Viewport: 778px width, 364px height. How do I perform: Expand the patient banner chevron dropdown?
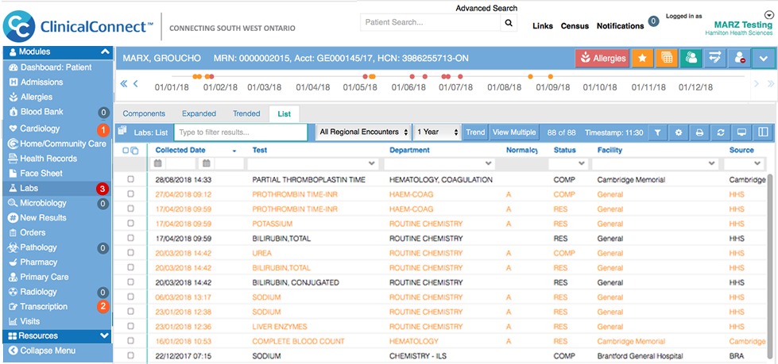[x=763, y=59]
